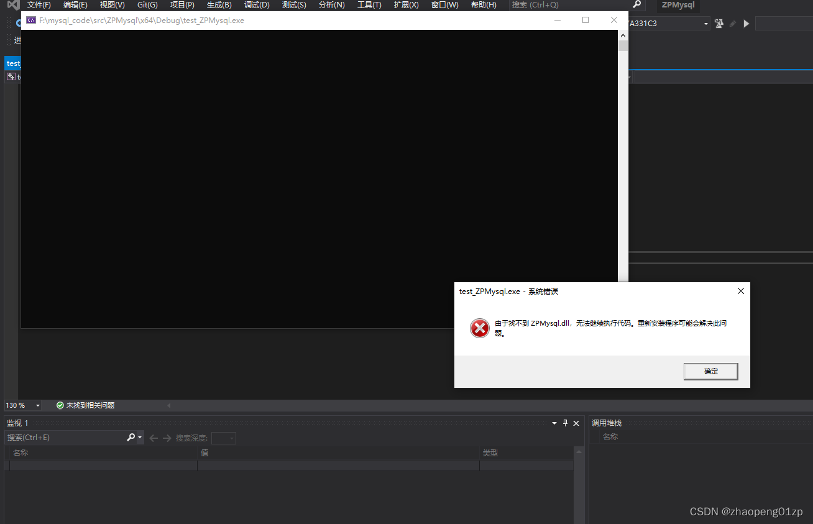Maximize the console window
The width and height of the screenshot is (813, 524).
pos(586,20)
